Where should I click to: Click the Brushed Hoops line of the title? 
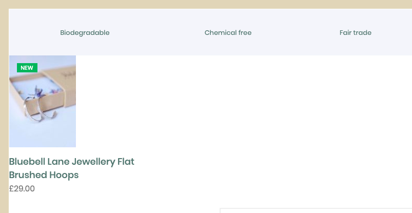coord(44,175)
